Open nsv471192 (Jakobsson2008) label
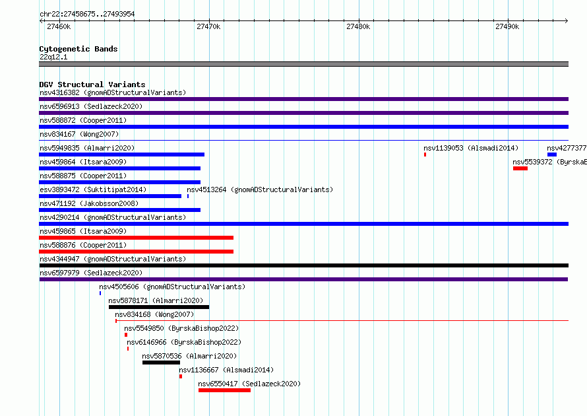 (x=89, y=203)
